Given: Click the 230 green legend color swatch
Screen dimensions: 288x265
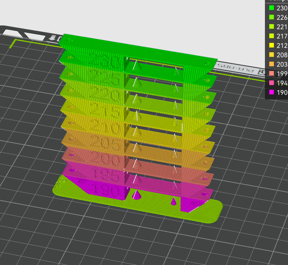Looking at the screenshot, I should (x=272, y=8).
